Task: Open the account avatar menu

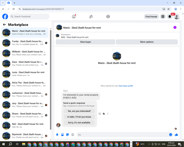Action: point(177,17)
